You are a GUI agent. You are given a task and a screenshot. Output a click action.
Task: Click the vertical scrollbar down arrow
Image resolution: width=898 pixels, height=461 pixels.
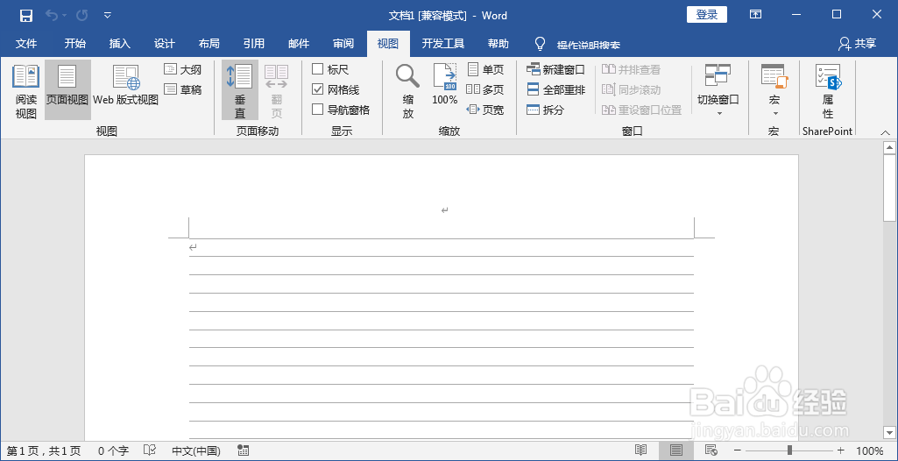889,432
